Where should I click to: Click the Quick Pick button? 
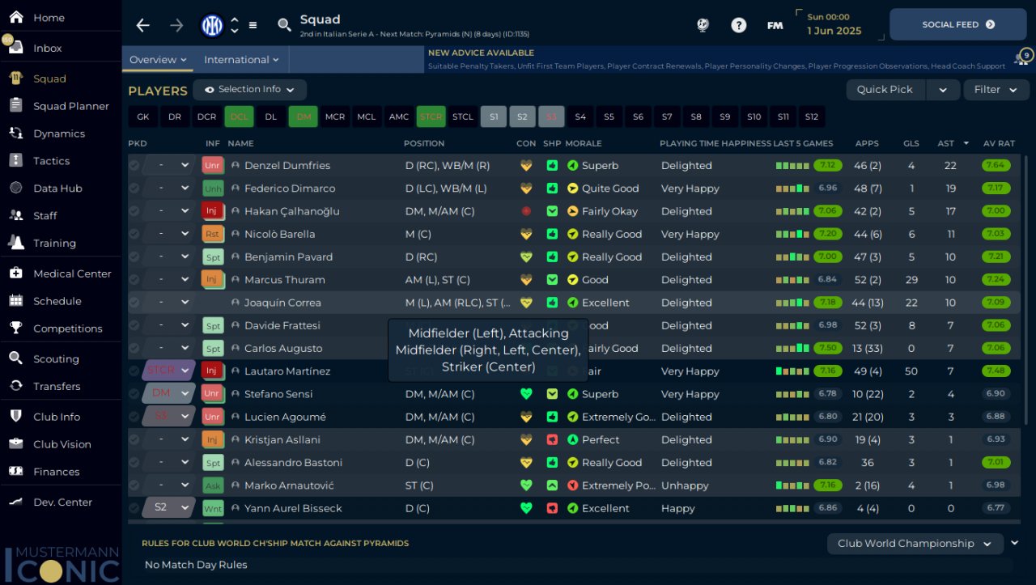click(x=885, y=90)
